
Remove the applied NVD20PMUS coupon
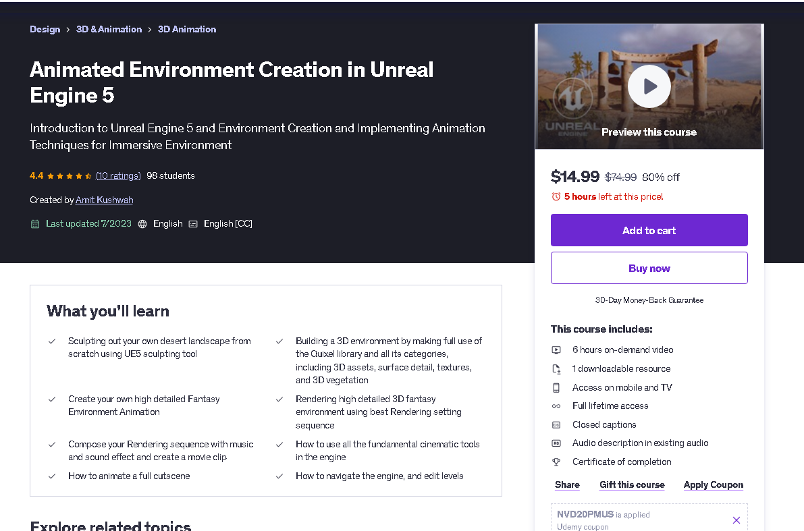pos(736,520)
